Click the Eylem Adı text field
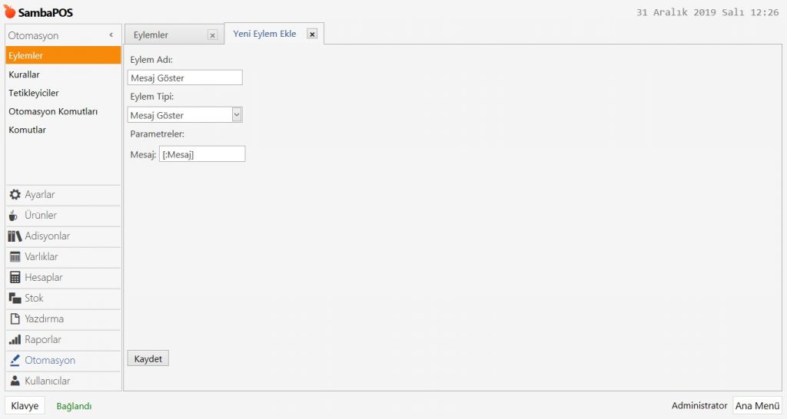 pyautogui.click(x=184, y=78)
